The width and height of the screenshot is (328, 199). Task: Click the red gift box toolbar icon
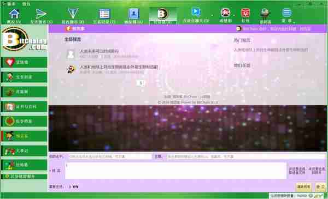point(245,15)
